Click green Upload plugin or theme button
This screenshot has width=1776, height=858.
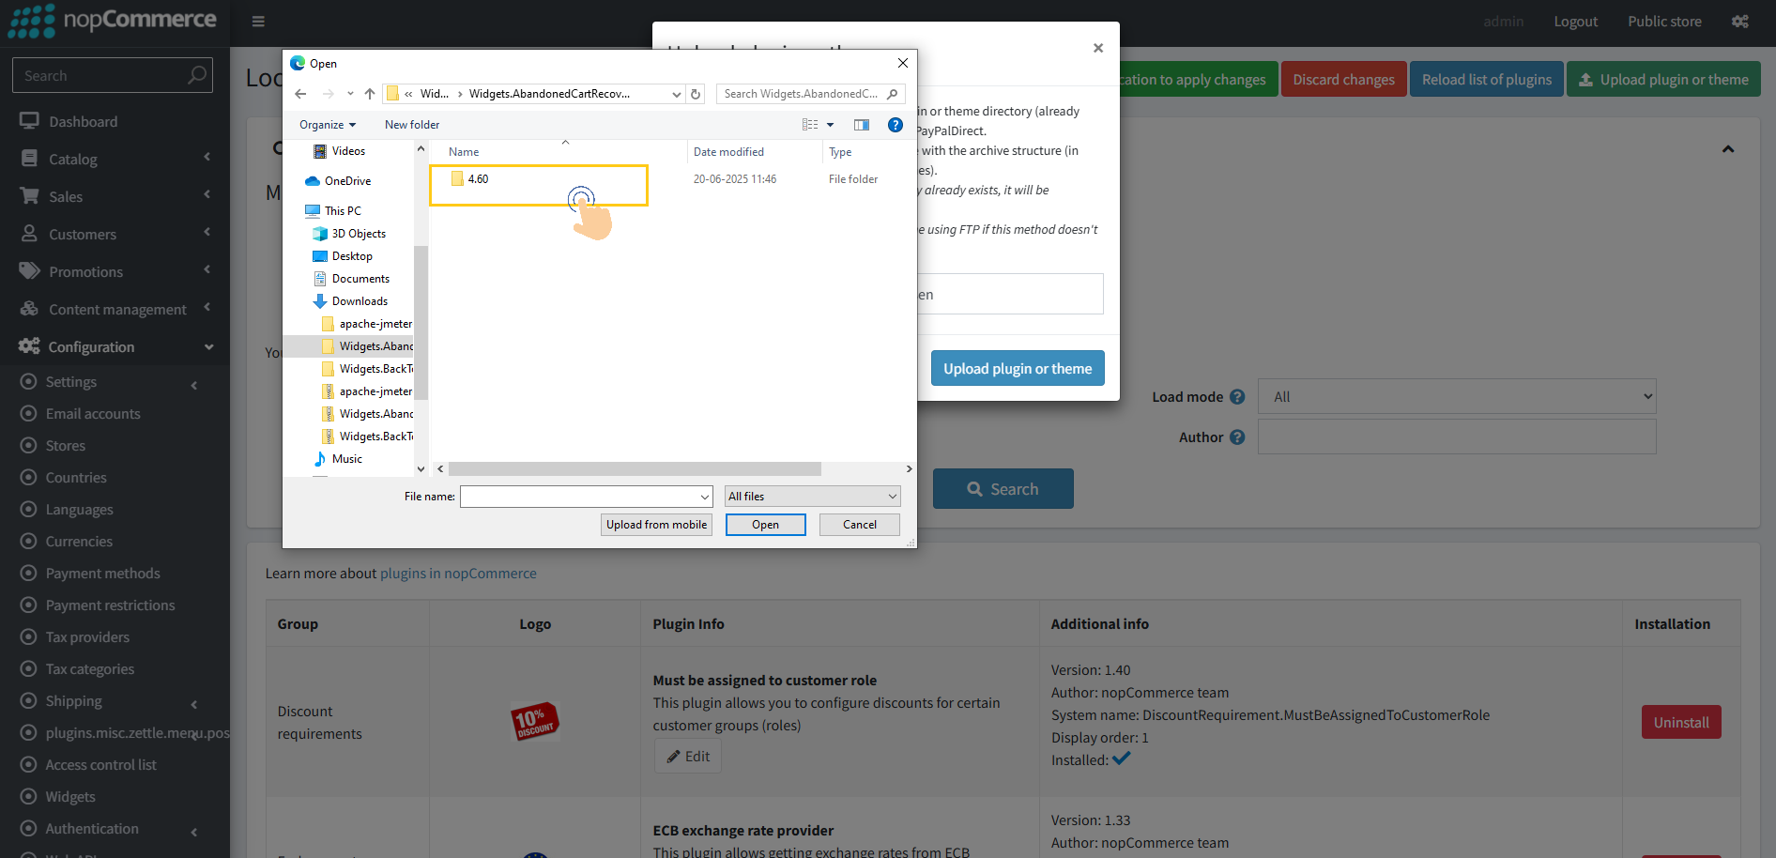pyautogui.click(x=1663, y=80)
